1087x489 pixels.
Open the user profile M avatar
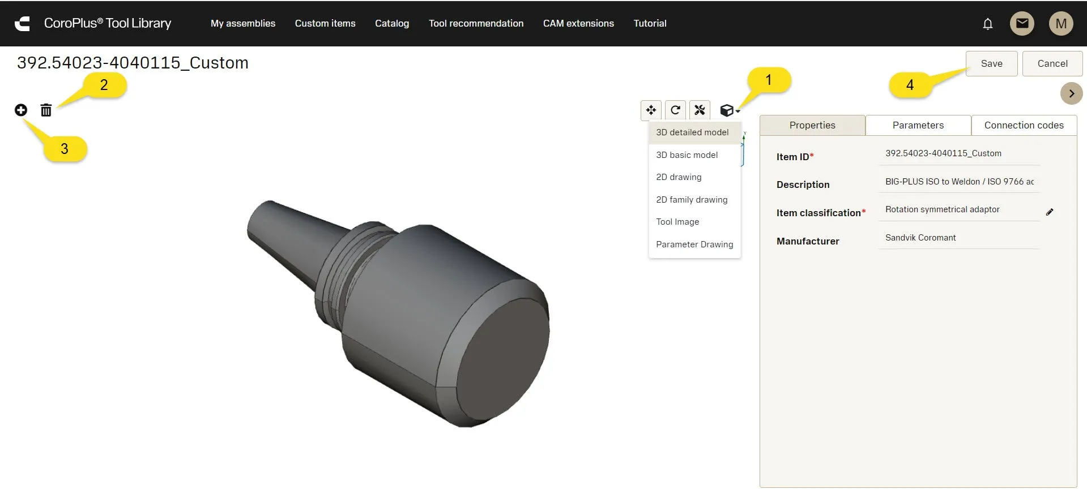[x=1061, y=24]
